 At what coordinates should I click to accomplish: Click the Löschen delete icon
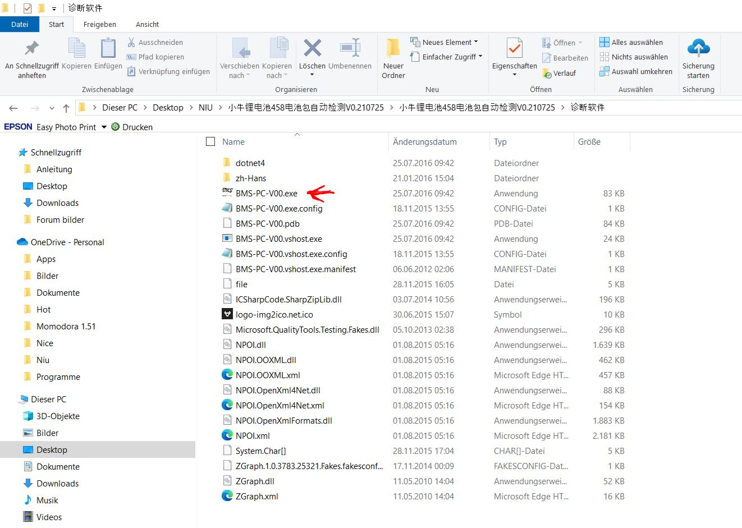click(x=312, y=49)
